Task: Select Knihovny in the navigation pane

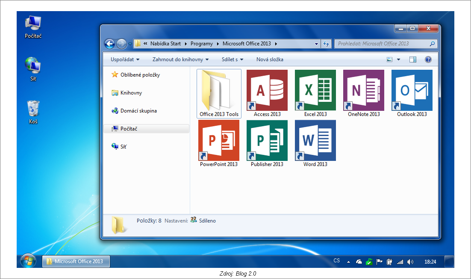Action: [131, 93]
